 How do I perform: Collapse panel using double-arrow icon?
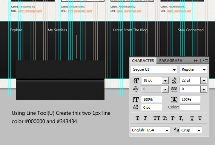coord(196,60)
